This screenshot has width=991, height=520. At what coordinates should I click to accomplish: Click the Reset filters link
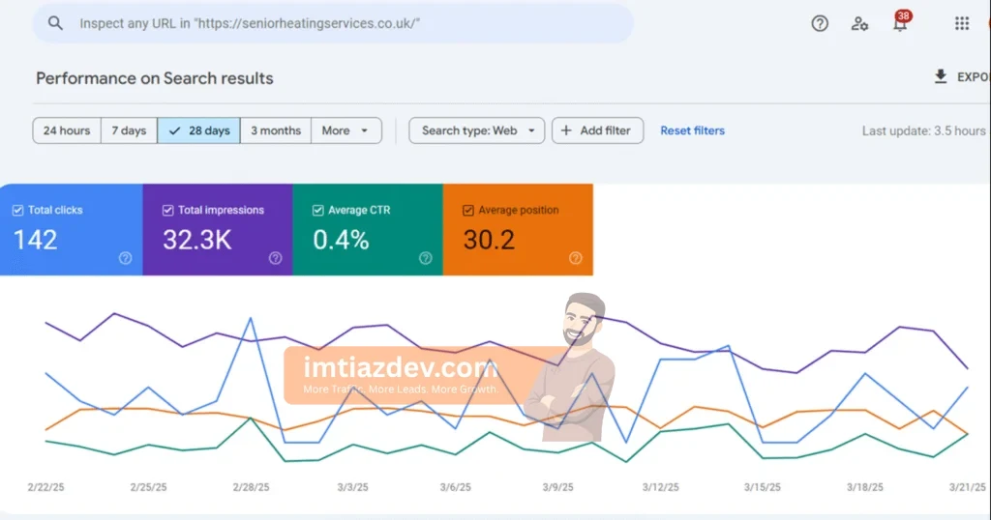692,130
